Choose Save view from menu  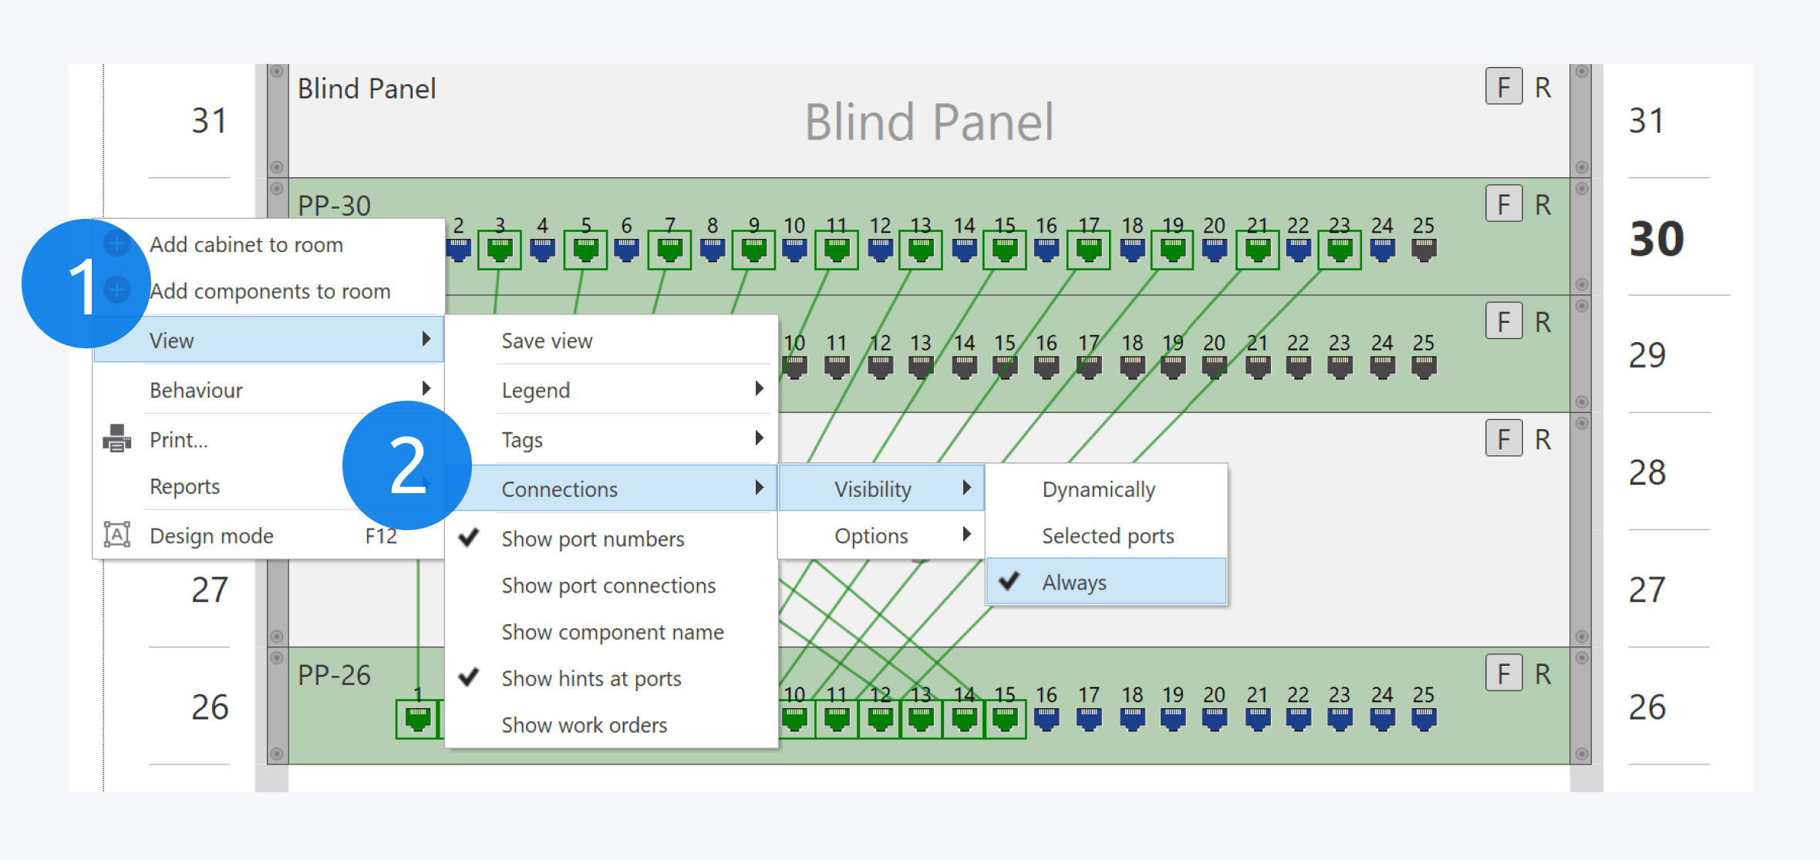click(x=547, y=341)
